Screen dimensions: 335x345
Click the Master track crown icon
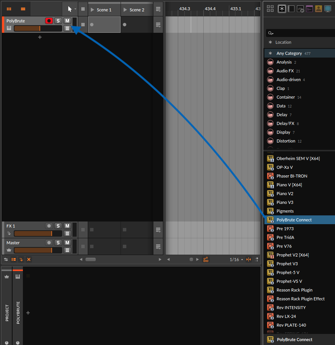[9, 250]
